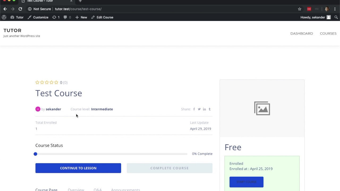Viewport: 340px width, 191px height.
Task: Open the New content menu
Action: (81, 17)
